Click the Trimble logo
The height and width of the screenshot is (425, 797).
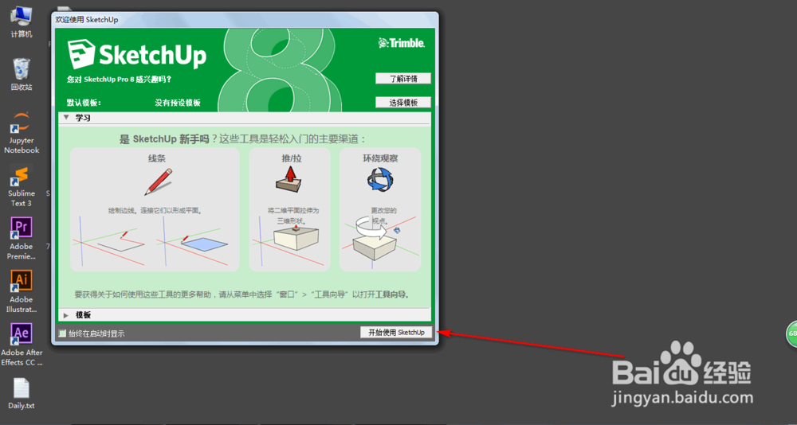coord(402,43)
